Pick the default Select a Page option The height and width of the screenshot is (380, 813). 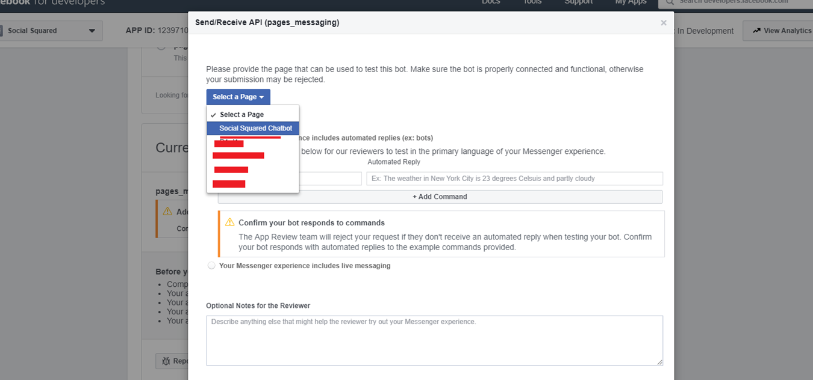pyautogui.click(x=241, y=115)
